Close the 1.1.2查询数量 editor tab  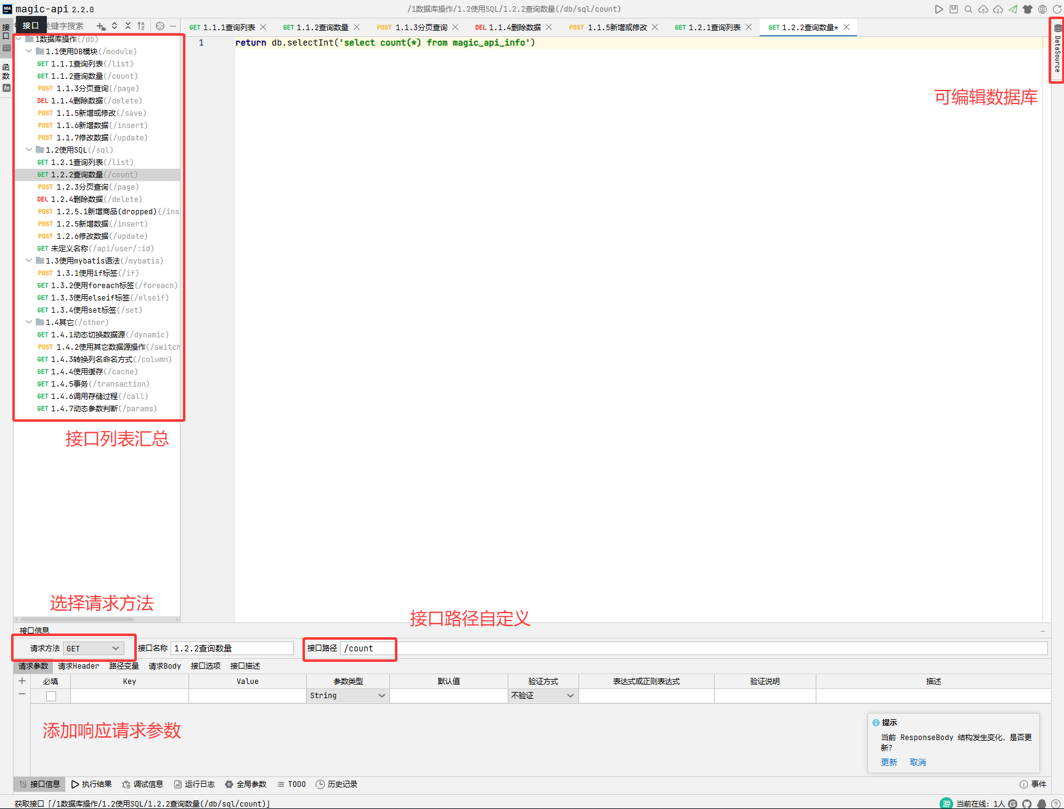(x=357, y=27)
